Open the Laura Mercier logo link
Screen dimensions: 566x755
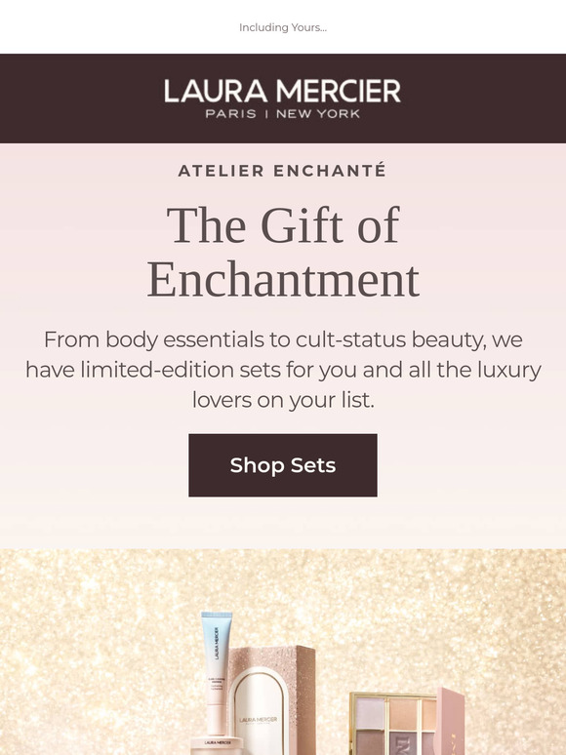pyautogui.click(x=283, y=99)
